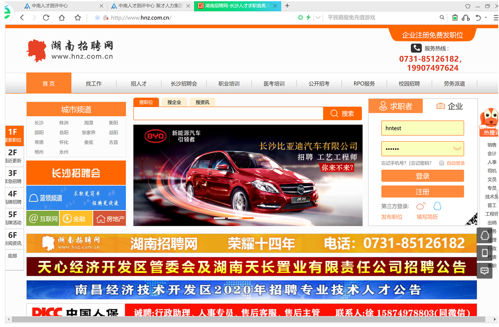The width and height of the screenshot is (499, 327).
Task: Click the browser search magnifier icon
Action: point(442,17)
